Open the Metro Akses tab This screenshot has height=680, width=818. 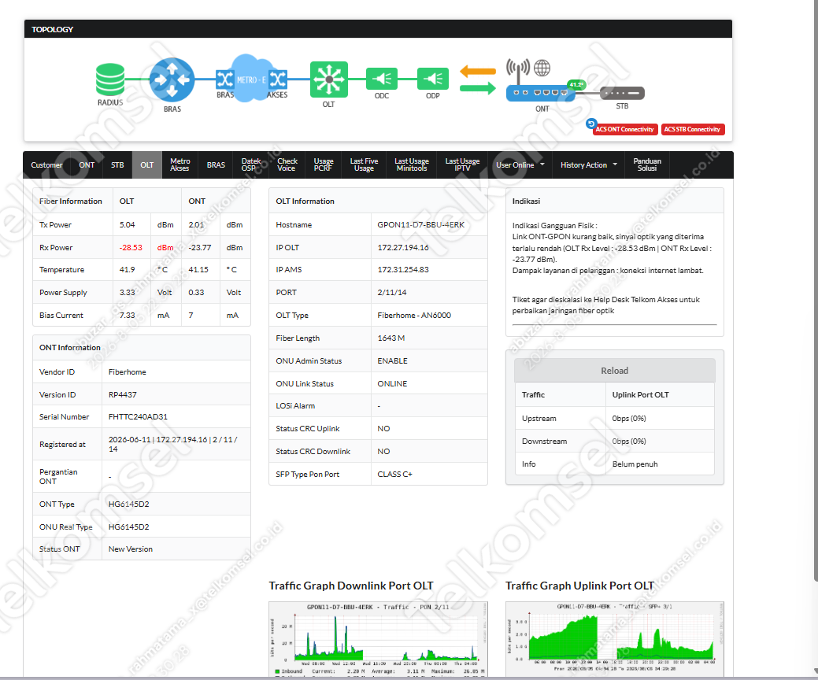coord(180,164)
